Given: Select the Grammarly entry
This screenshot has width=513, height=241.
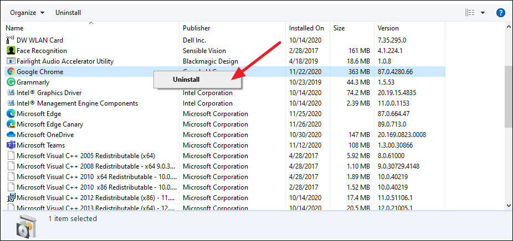Looking at the screenshot, I should tap(224, 82).
